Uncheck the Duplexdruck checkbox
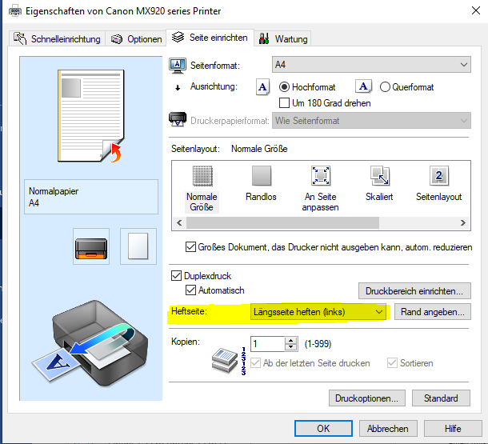 176,275
